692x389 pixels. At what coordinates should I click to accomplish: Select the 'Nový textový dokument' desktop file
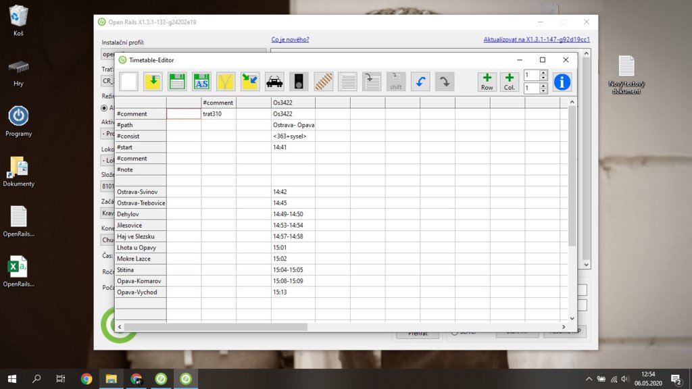[x=626, y=74]
